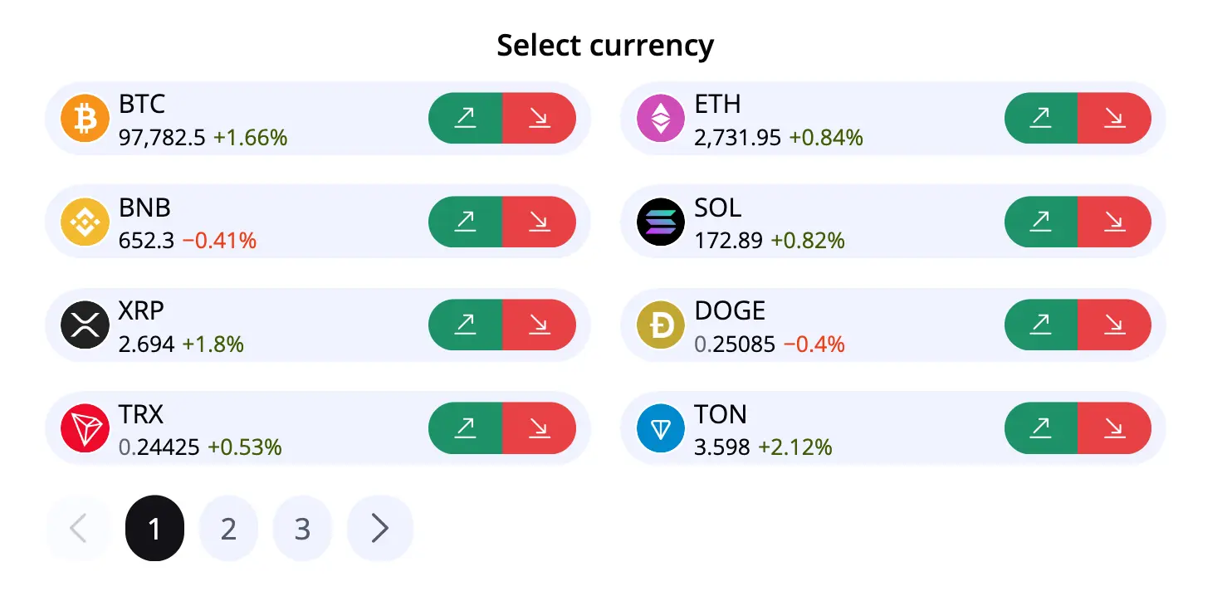Click the TRON logo icon
Viewport: 1232px width, 596px height.
(85, 428)
